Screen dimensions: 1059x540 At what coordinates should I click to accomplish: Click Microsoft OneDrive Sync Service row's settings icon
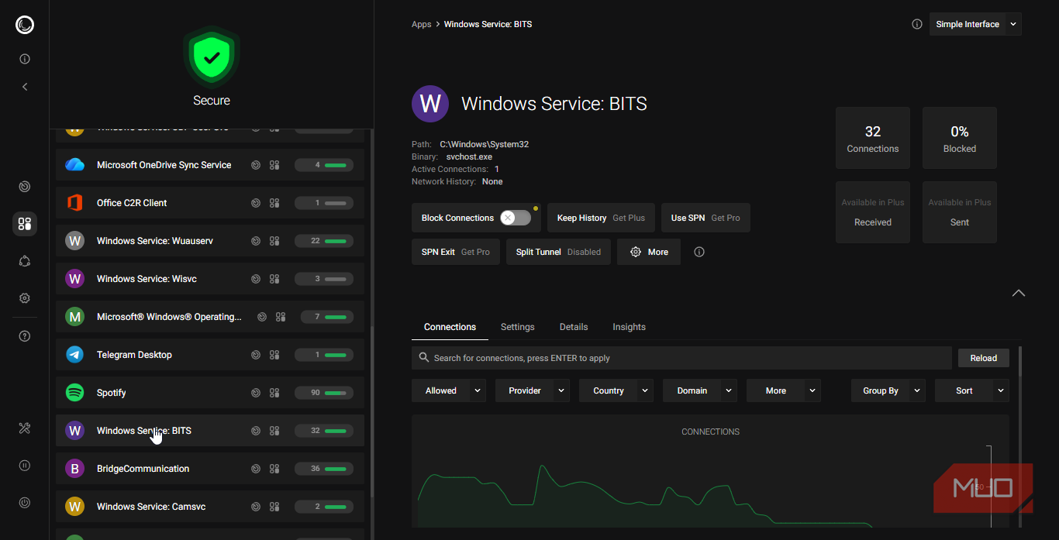(x=274, y=165)
